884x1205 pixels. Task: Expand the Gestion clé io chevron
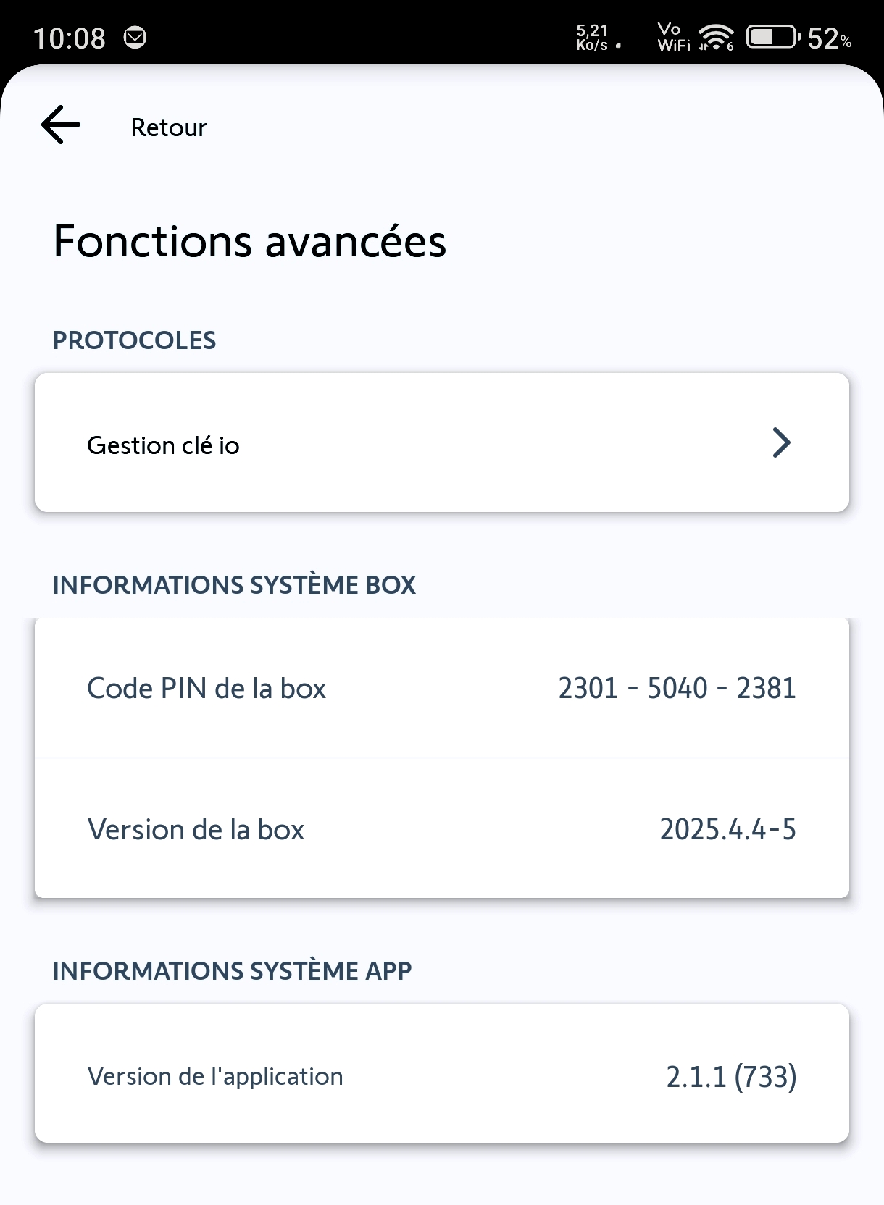click(780, 442)
